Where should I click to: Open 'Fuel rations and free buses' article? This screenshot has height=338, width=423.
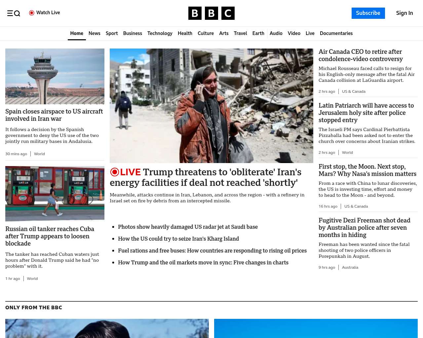212,251
